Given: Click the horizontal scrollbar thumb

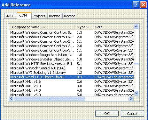Looking at the screenshot, I should click(x=50, y=99).
